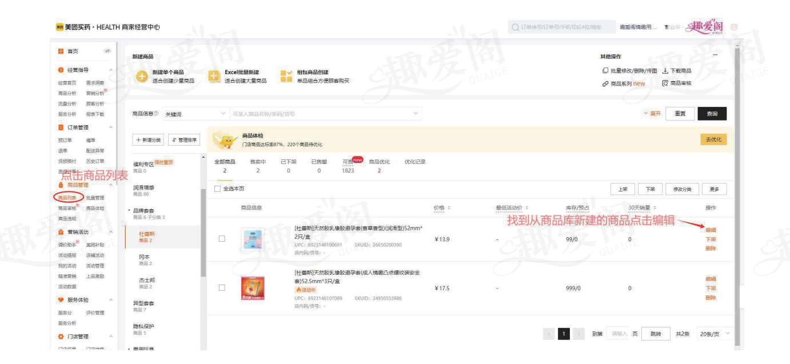Viewport: 790px width, 364px height.
Task: Expand filters with the 展开 toggle
Action: (x=652, y=114)
